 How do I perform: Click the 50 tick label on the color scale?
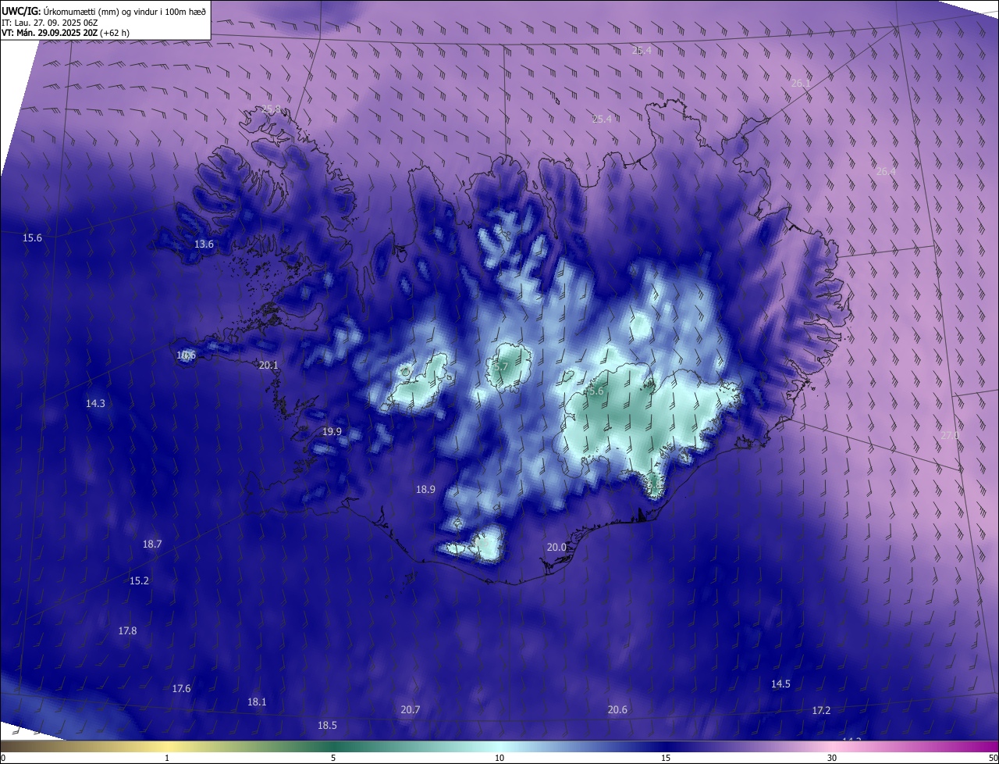click(993, 758)
